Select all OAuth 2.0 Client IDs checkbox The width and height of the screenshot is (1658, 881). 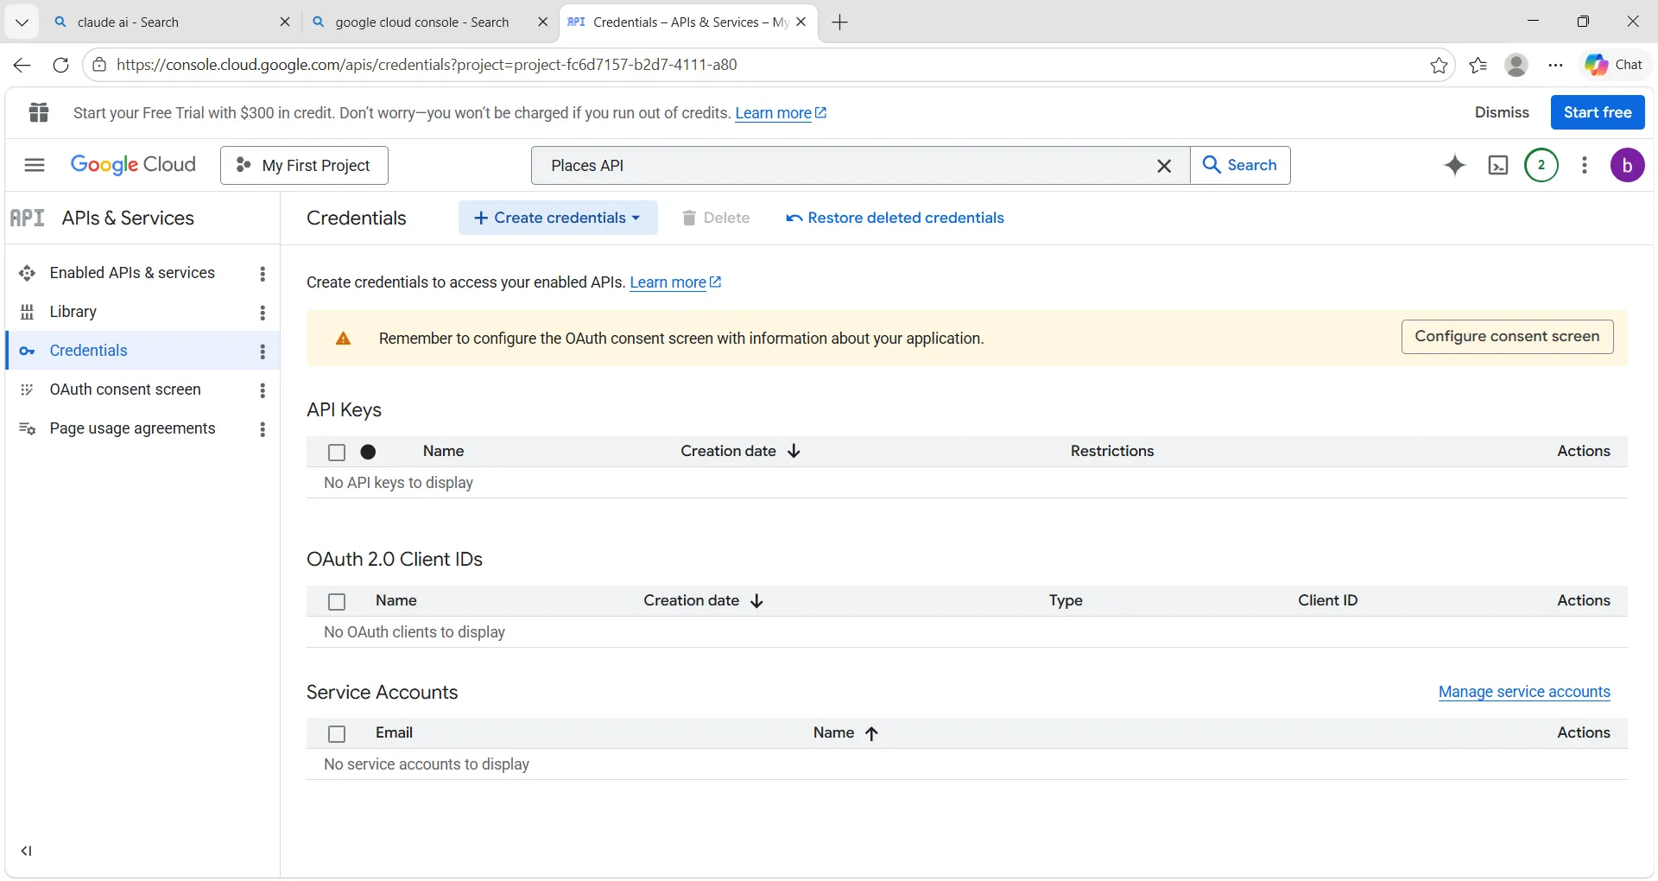click(337, 601)
